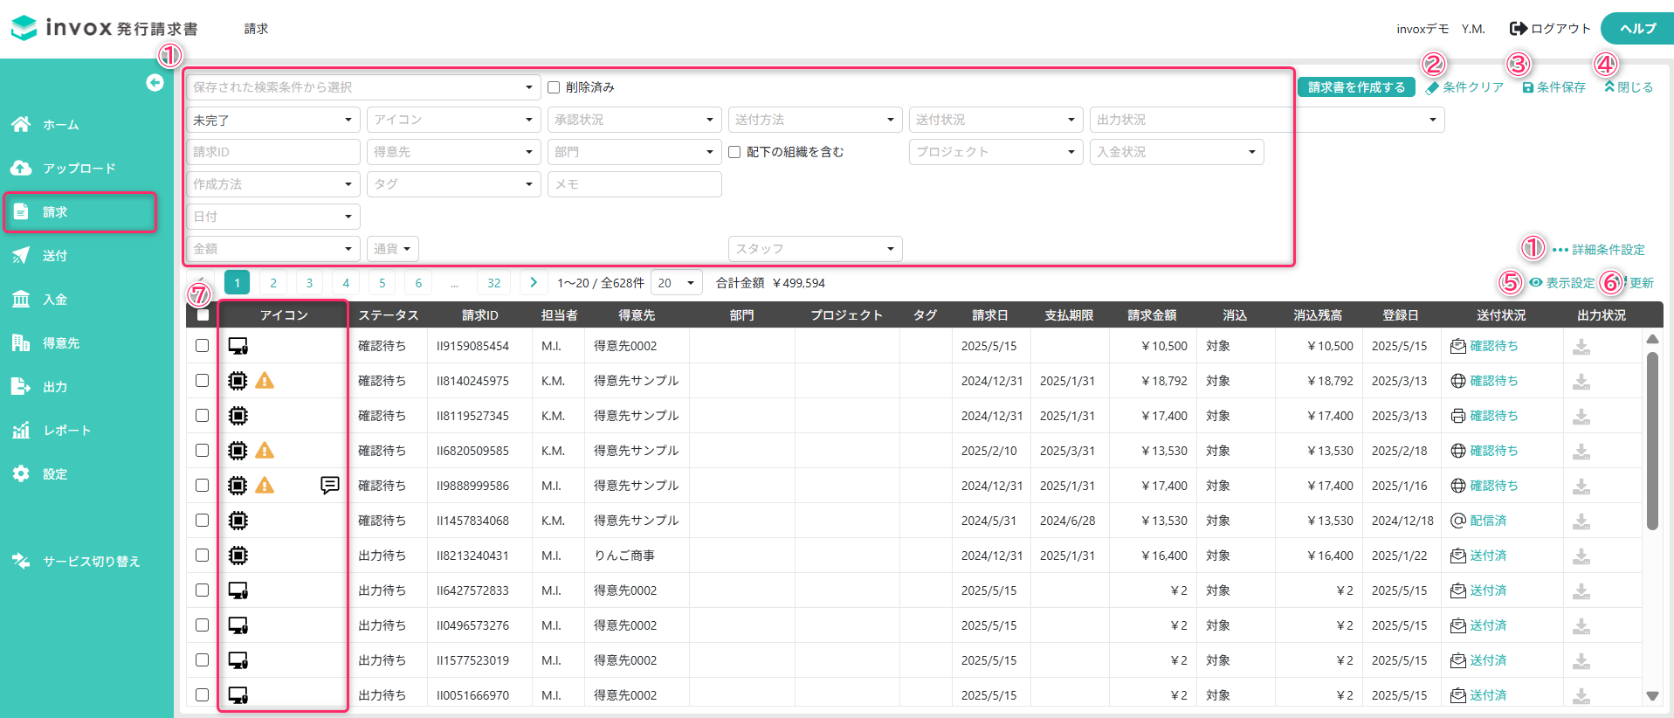1674x718 pixels.
Task: Click download icon in the first invoice row
Action: [x=1581, y=347]
